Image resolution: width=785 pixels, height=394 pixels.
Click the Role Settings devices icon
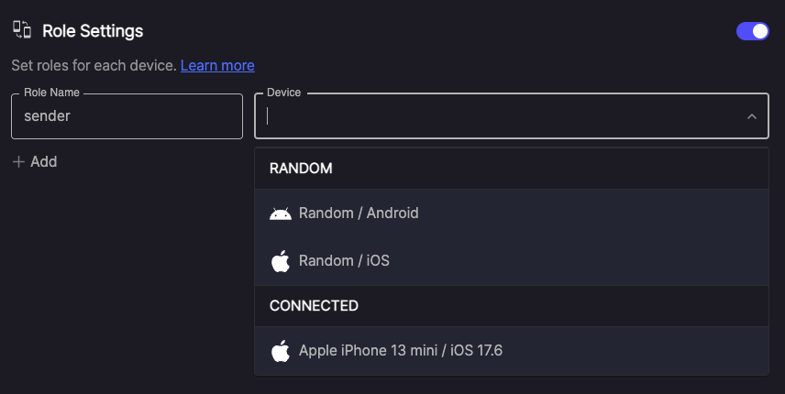pos(22,30)
